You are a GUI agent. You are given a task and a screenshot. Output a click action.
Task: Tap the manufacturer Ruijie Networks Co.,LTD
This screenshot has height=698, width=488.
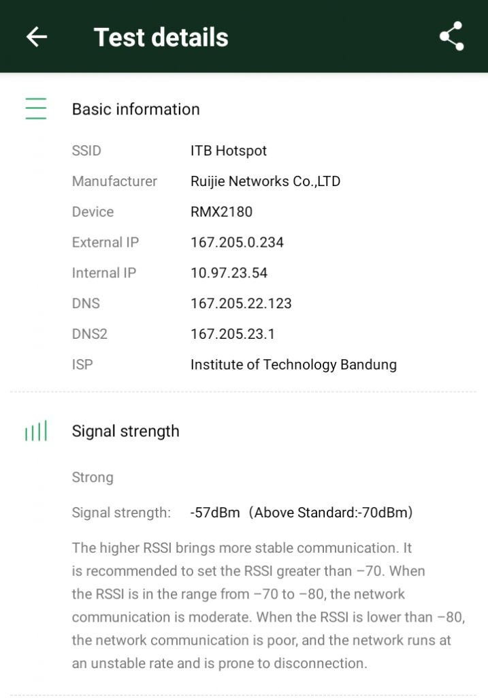pos(265,181)
